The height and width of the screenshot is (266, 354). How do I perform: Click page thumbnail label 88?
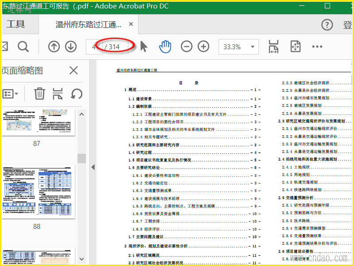coord(37,227)
